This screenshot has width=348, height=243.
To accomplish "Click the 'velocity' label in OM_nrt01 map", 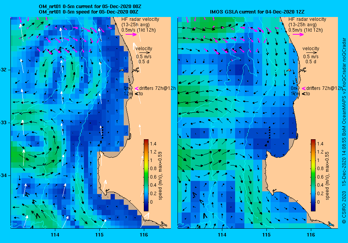I will [x=144, y=49].
